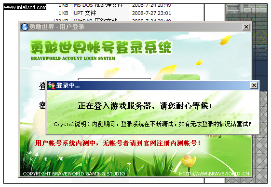Click the account input field above the dialog
271x187 pixels.
click(x=114, y=79)
